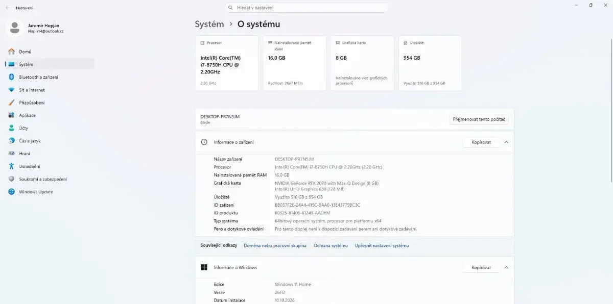Click DESKTOP-PR7N5JM computer name header

tap(220, 116)
